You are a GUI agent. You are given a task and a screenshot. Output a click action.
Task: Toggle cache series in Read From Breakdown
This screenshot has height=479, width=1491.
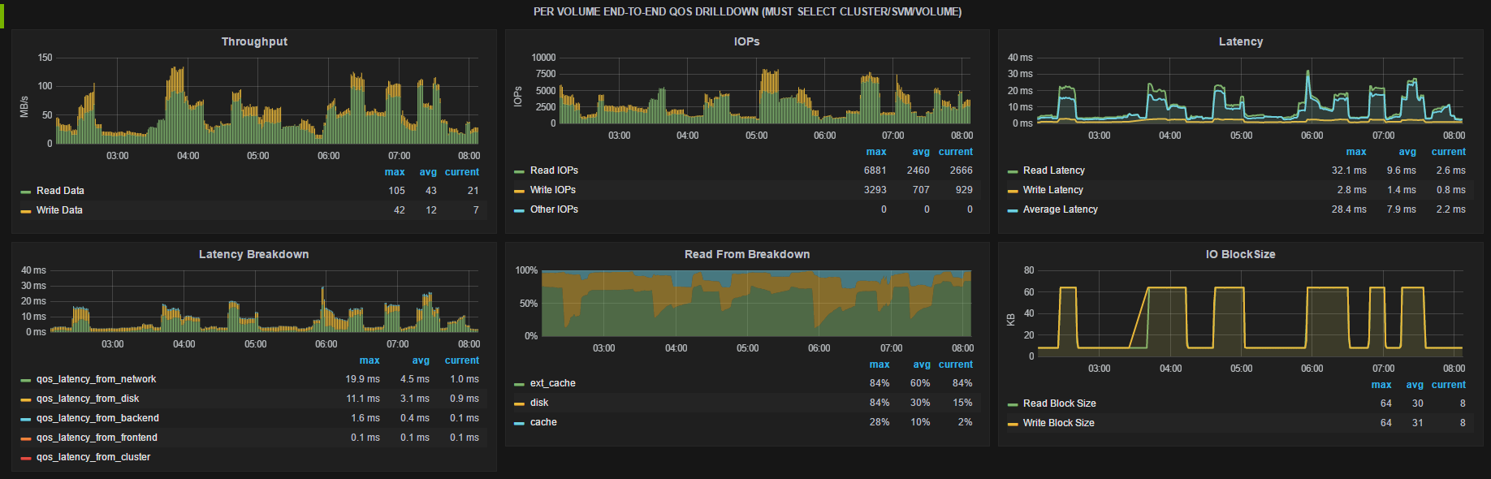click(x=543, y=422)
